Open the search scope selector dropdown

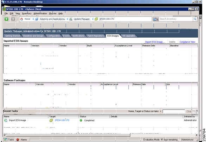[156, 19]
